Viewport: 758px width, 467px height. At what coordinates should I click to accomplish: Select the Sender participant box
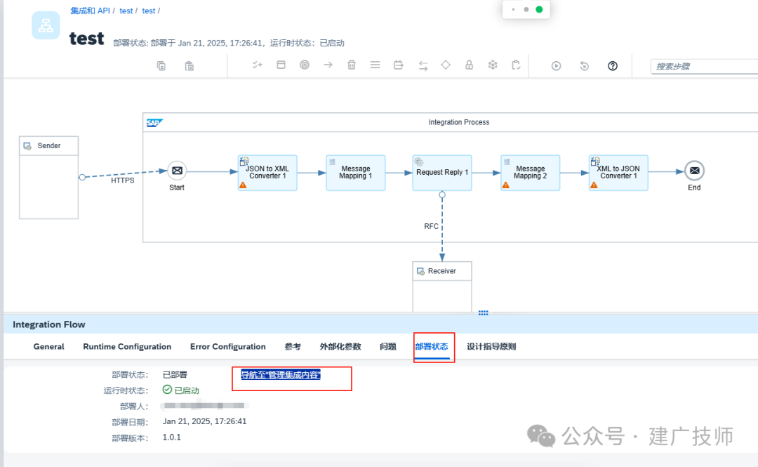click(x=49, y=178)
